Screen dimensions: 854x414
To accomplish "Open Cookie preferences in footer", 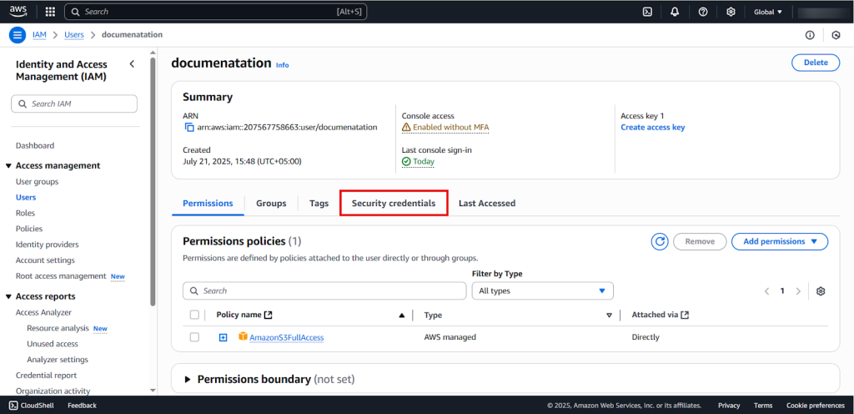I will [x=816, y=406].
